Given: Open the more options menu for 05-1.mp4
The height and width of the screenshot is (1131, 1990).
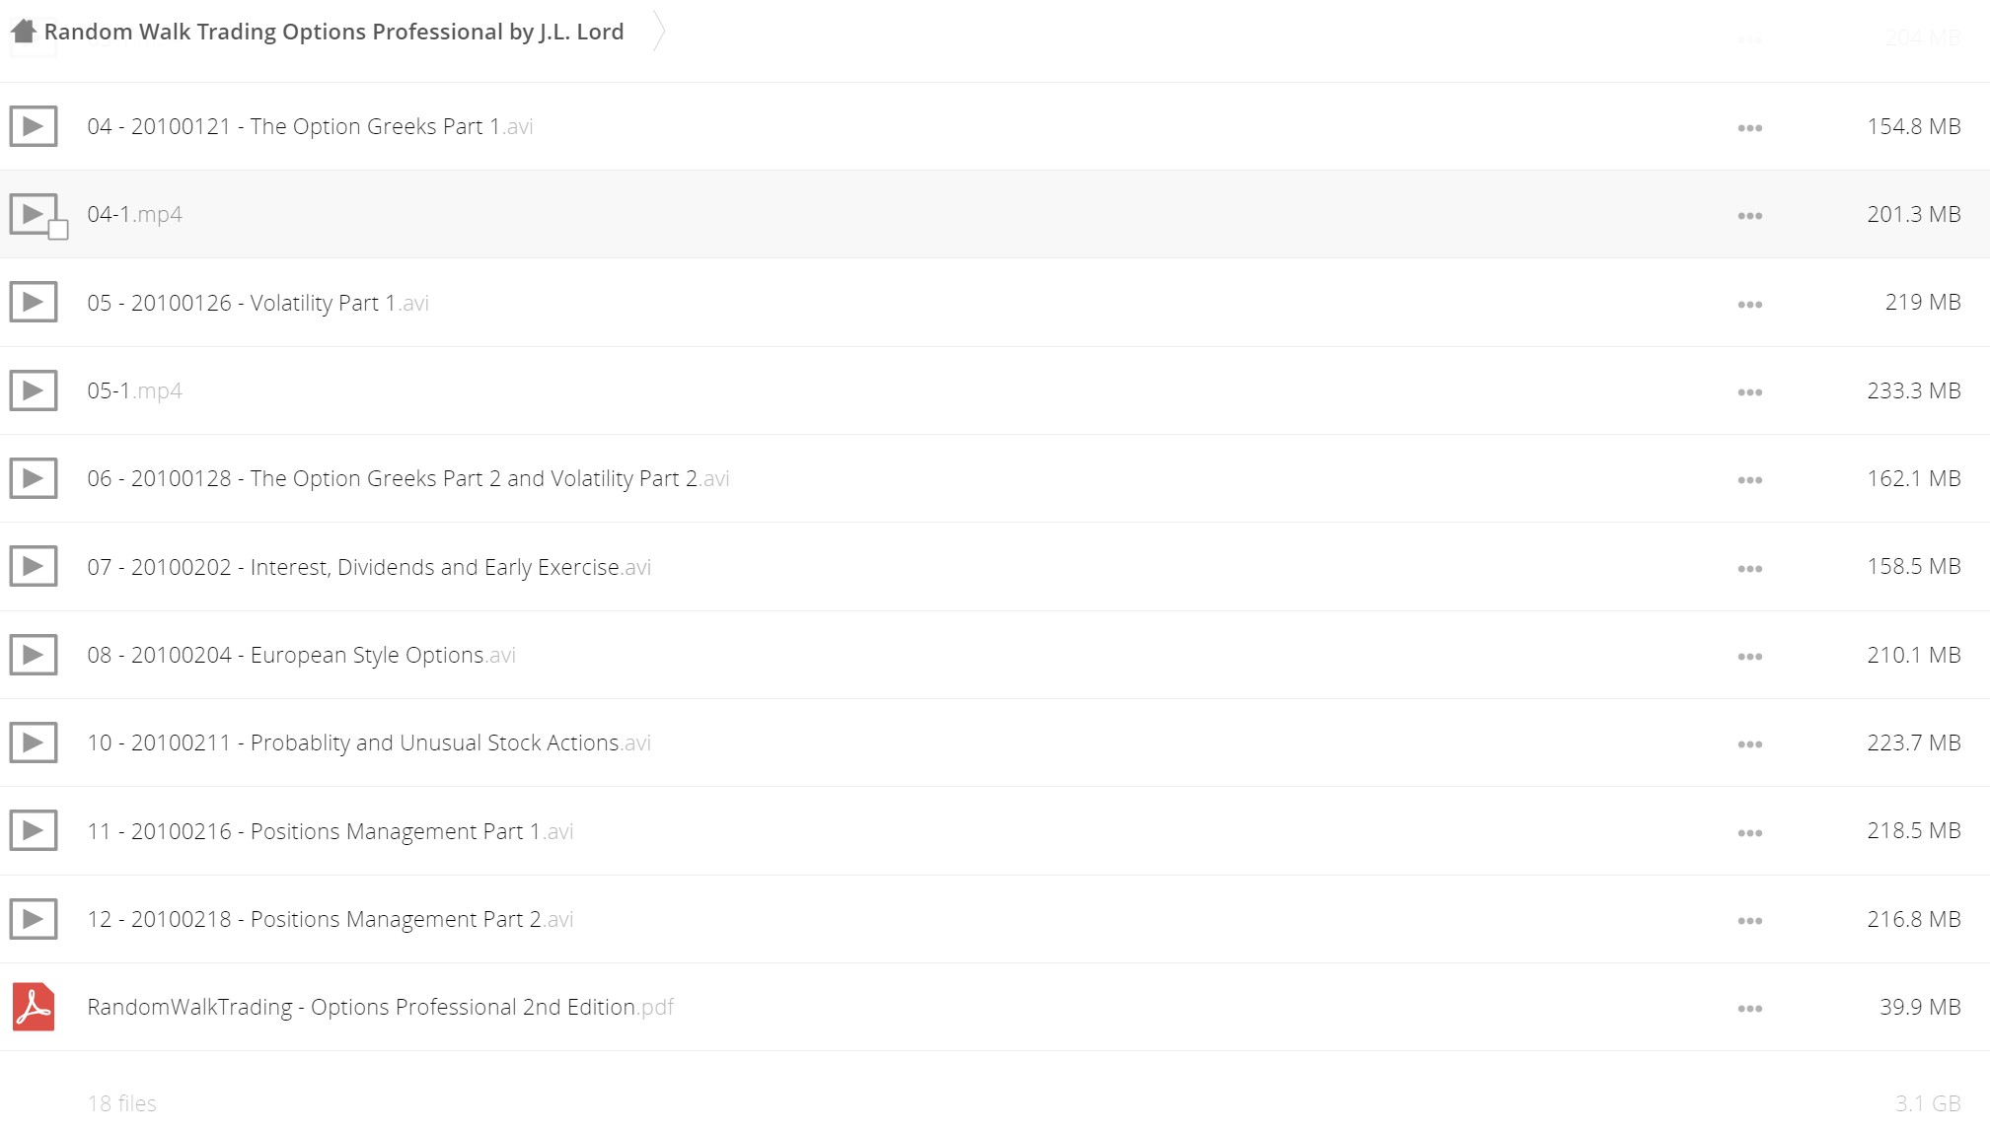Looking at the screenshot, I should 1750,392.
